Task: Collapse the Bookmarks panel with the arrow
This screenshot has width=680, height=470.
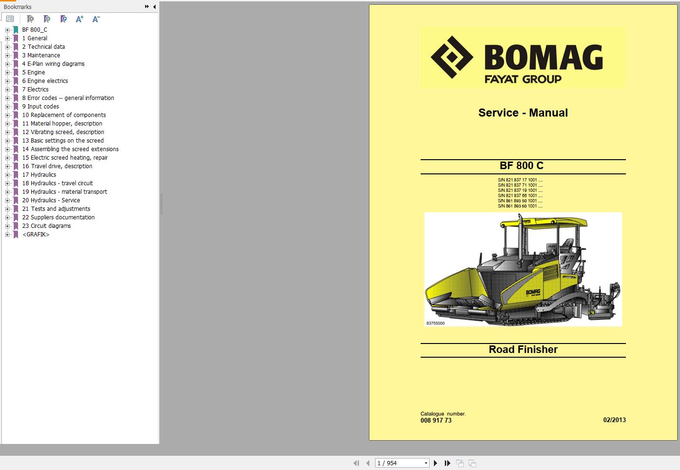Action: pos(154,7)
